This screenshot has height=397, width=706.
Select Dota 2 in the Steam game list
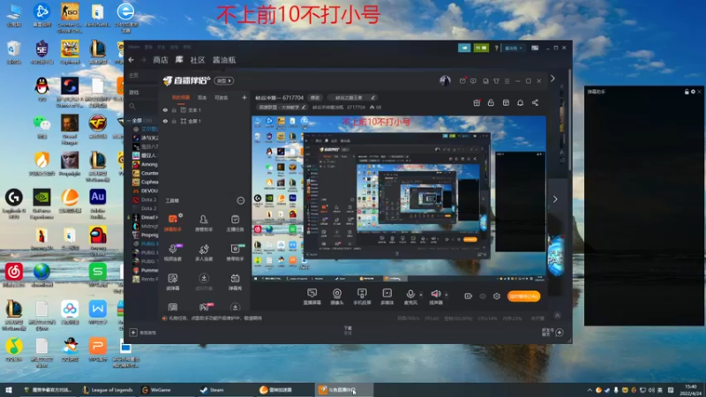(145, 199)
